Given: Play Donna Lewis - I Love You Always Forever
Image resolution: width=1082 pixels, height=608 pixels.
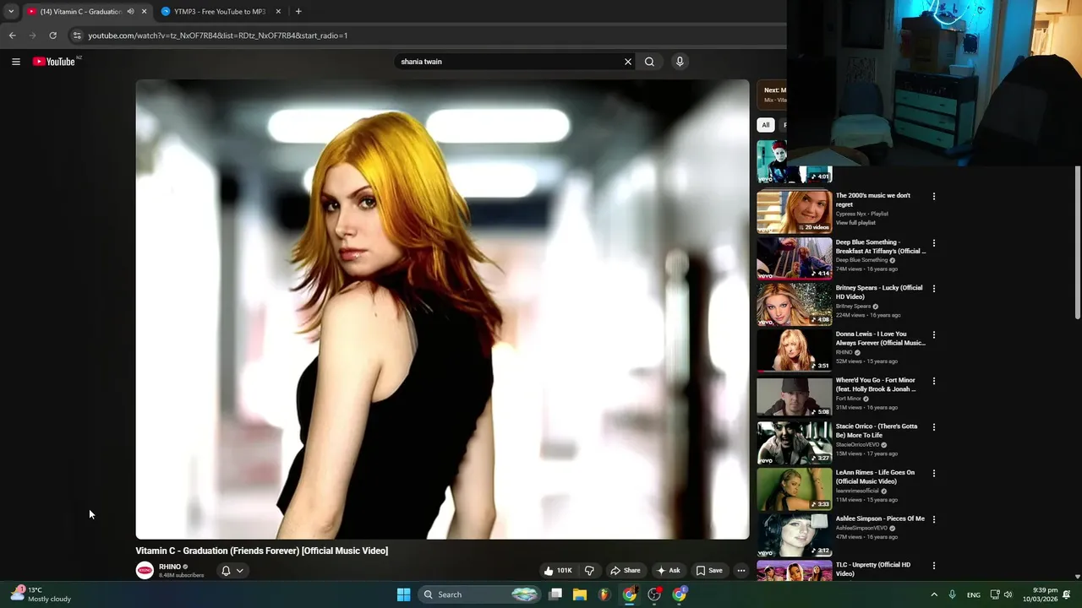Looking at the screenshot, I should [881, 339].
